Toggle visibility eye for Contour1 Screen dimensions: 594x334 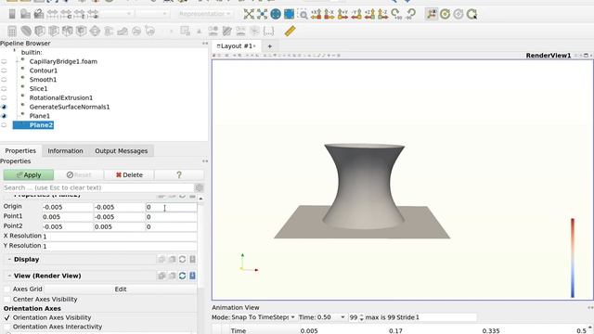(4, 71)
